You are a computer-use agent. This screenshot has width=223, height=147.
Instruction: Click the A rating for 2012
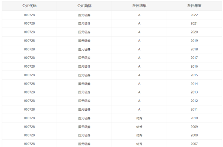[139, 101]
